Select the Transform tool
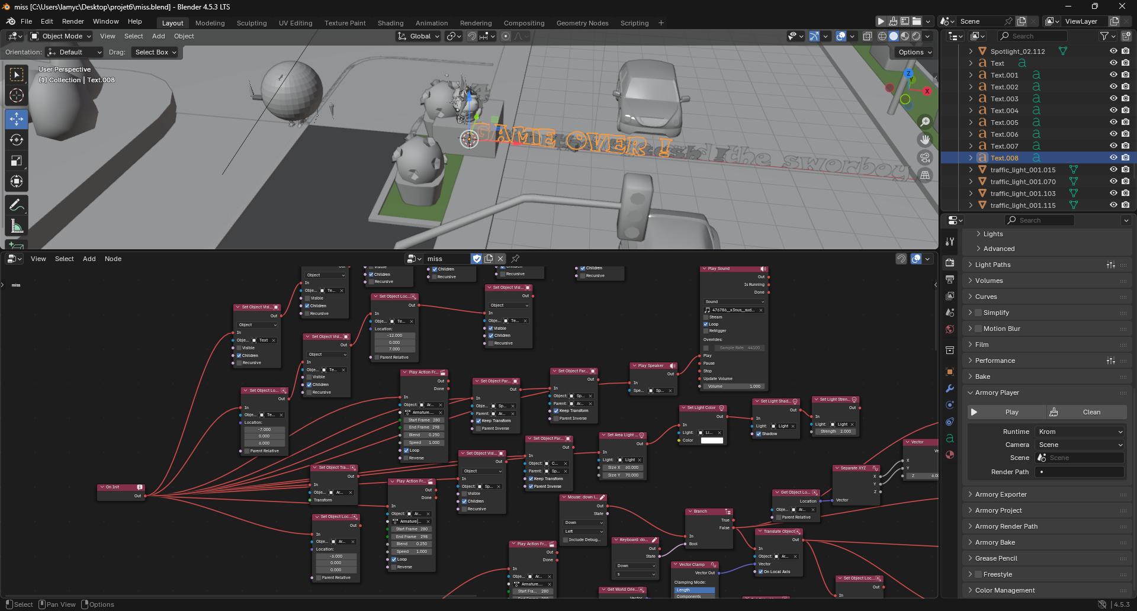The width and height of the screenshot is (1137, 611). tap(17, 181)
